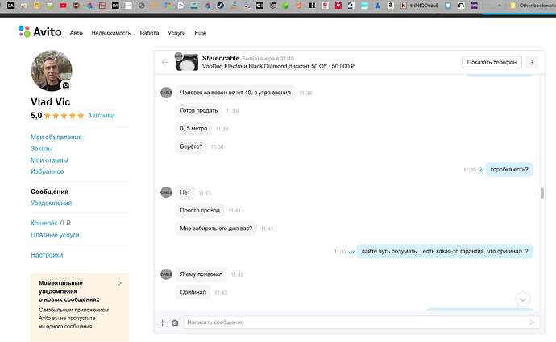Click the chat scrollbar thumb
Screen dimensions: 556x342
tap(542, 193)
